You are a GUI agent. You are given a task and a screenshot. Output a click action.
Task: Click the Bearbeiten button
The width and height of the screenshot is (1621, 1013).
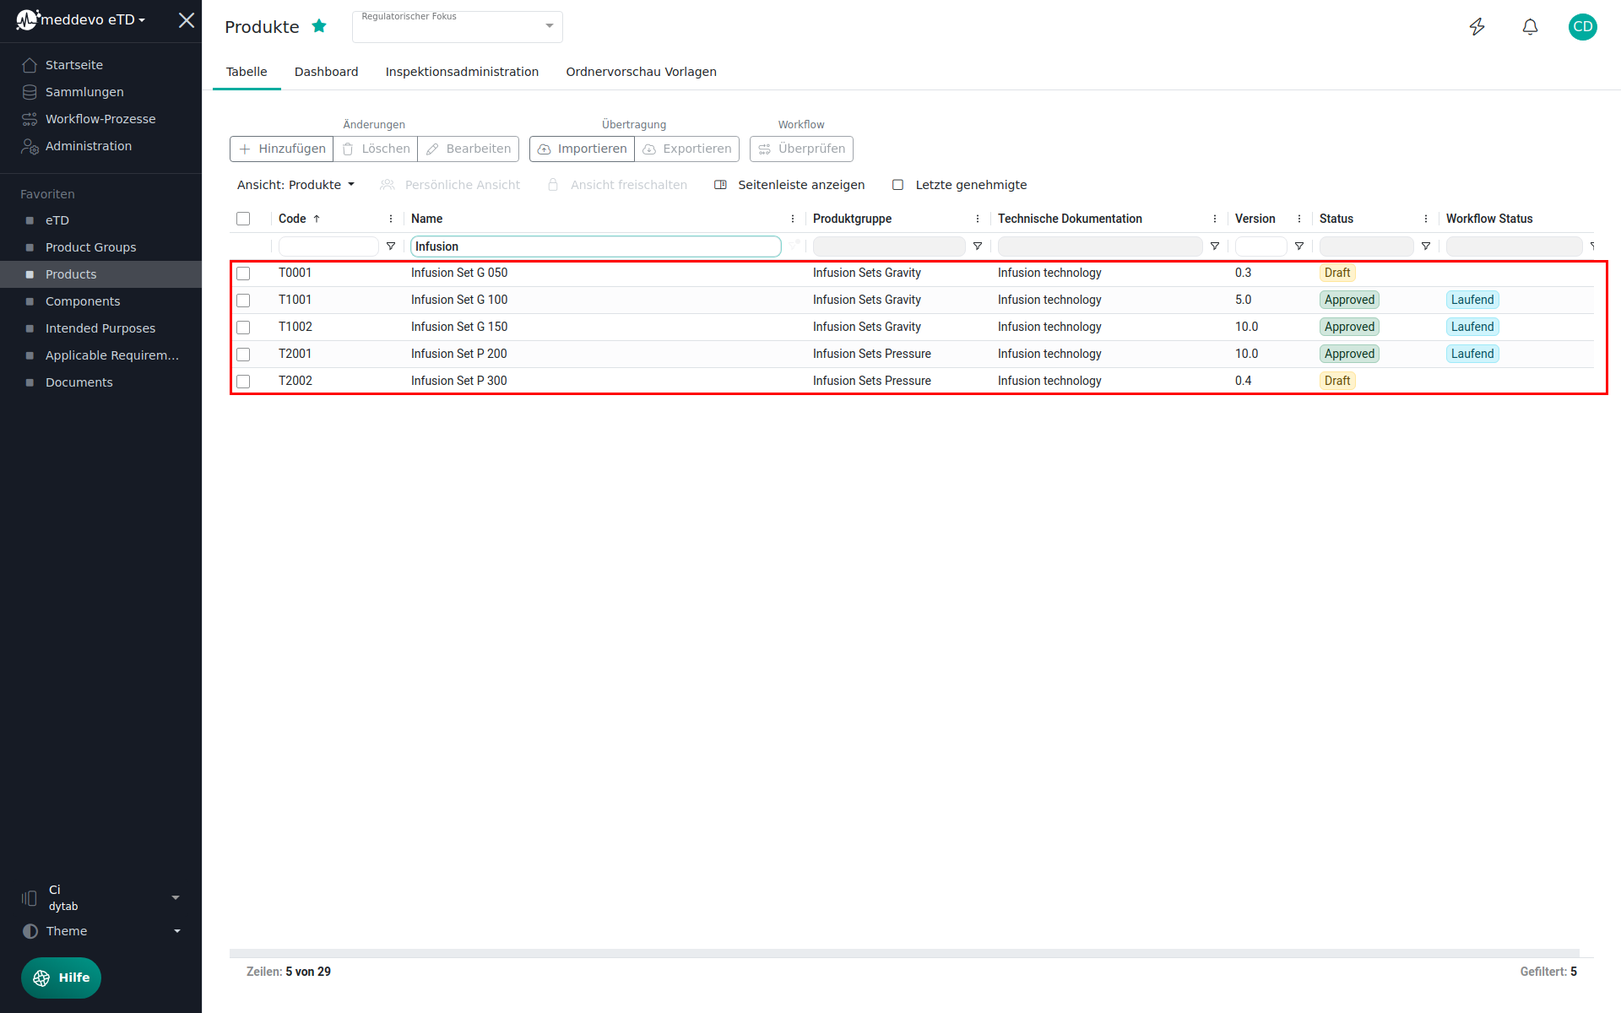[x=469, y=149]
